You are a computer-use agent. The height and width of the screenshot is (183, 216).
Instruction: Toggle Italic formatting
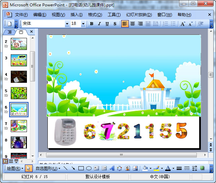99,24
